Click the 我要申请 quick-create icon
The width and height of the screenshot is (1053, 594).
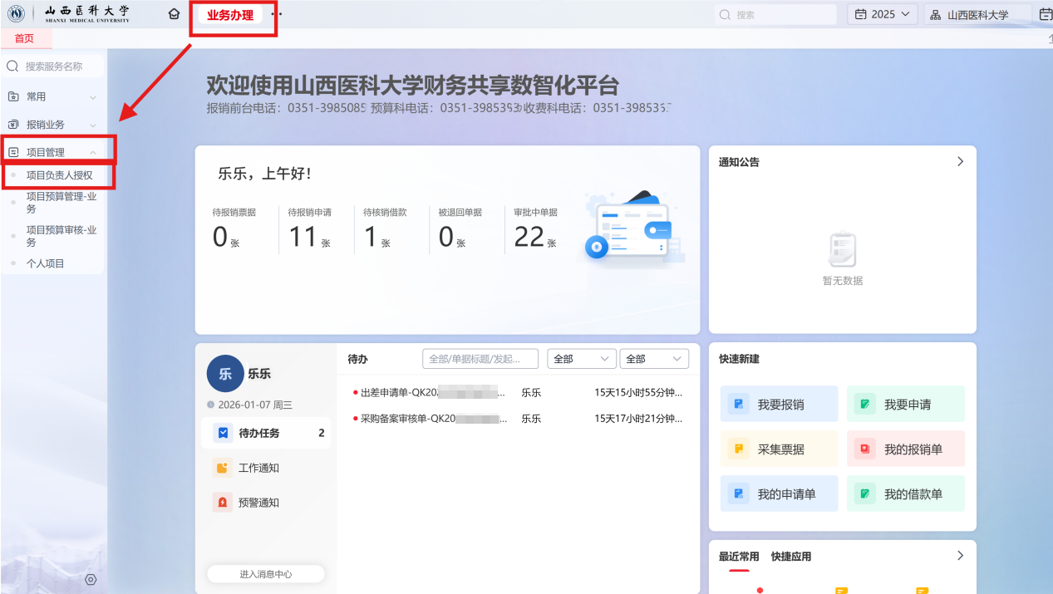[x=864, y=405]
